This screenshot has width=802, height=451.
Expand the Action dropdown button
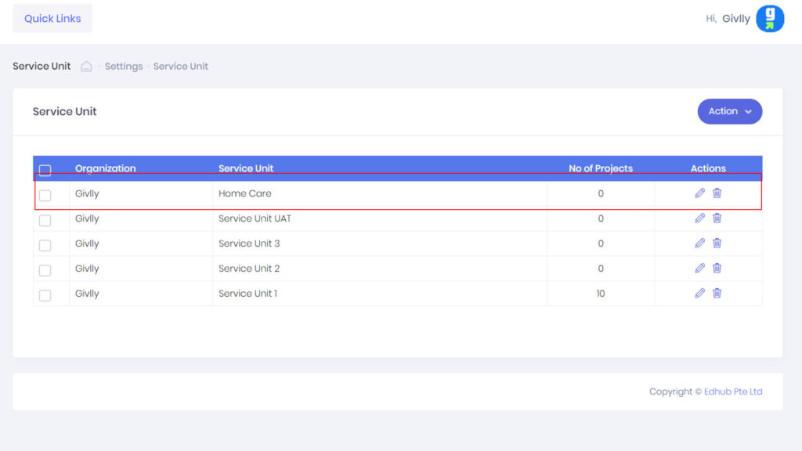pyautogui.click(x=729, y=112)
